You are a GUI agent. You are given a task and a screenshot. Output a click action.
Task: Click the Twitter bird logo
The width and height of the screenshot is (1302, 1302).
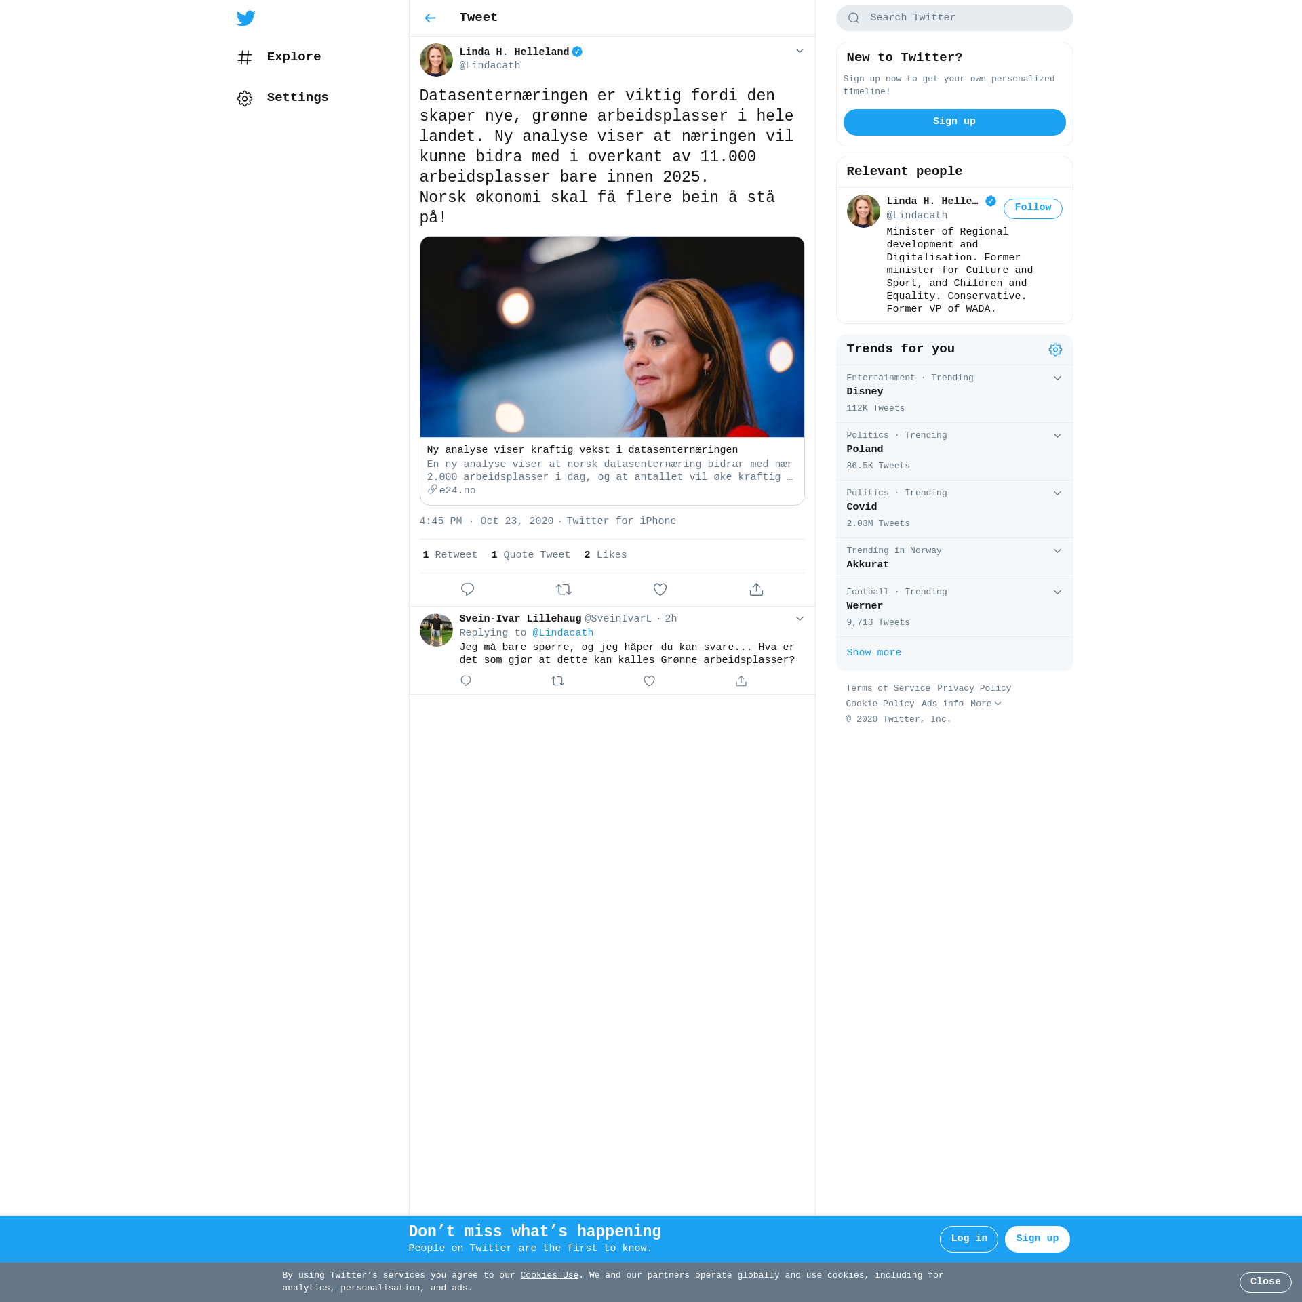246,18
